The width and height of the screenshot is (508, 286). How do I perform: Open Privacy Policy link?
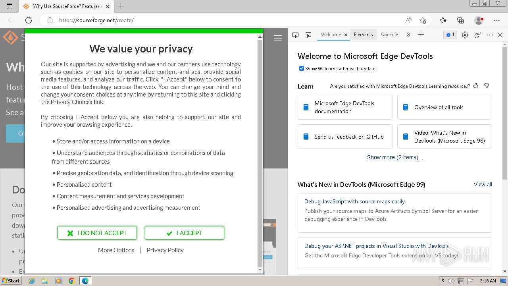click(x=165, y=250)
